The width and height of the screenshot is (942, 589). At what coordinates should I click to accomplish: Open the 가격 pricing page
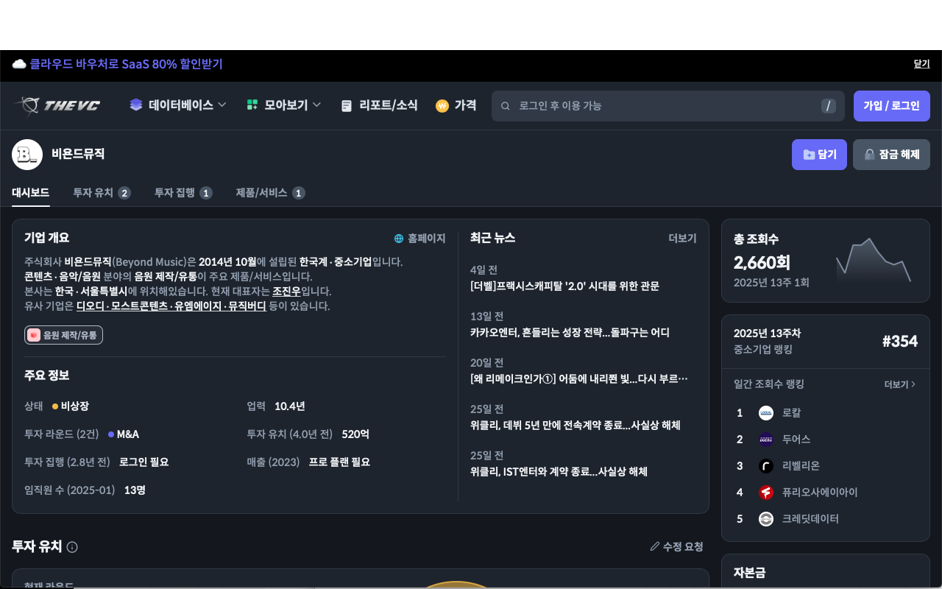456,105
